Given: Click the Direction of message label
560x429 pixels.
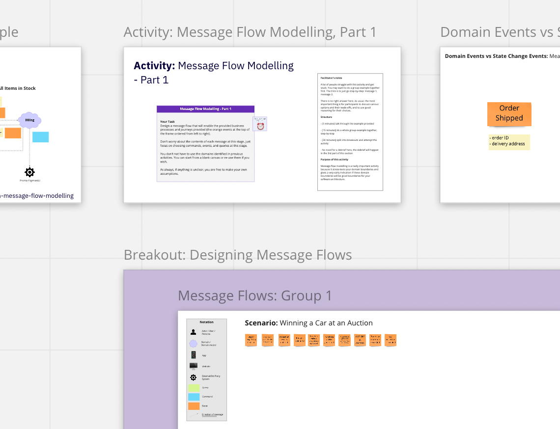Looking at the screenshot, I should coord(213,414).
